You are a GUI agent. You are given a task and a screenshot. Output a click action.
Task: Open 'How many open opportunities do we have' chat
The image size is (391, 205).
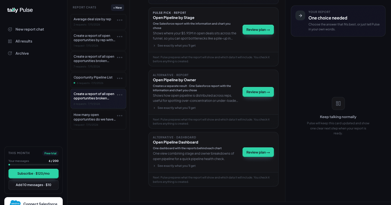click(x=98, y=119)
